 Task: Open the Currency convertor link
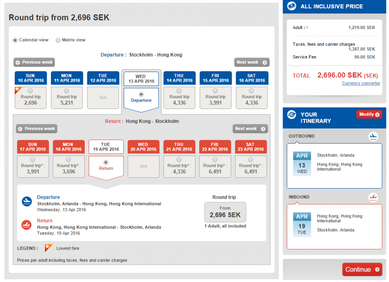(x=361, y=83)
